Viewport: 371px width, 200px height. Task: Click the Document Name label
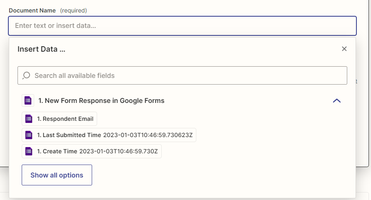32,11
